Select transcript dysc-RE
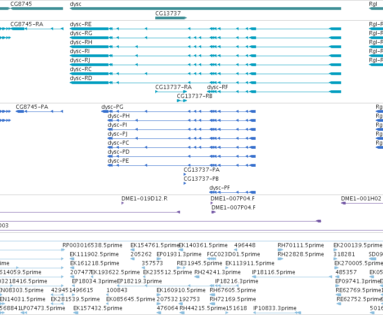This screenshot has width=383, height=315. click(x=205, y=29)
